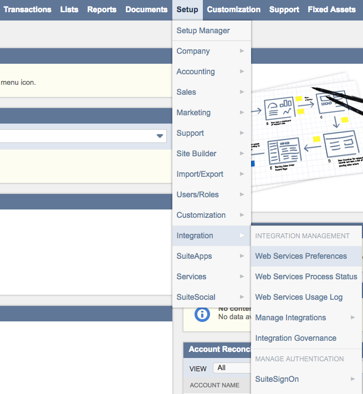Open the Reports menu
363x394 pixels.
tap(102, 9)
